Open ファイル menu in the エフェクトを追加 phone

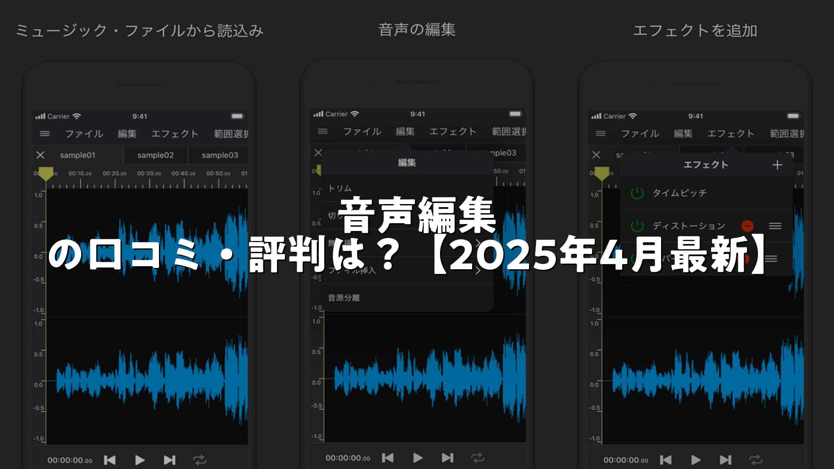tap(640, 133)
